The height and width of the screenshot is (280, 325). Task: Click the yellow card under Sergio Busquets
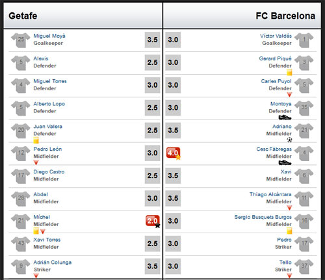(x=289, y=231)
